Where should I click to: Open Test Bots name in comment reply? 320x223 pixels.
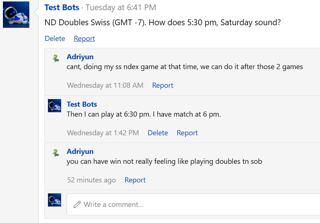82,104
